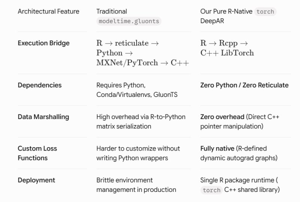Click the 'torch' code chip in header
300x202 pixels.
click(x=265, y=12)
